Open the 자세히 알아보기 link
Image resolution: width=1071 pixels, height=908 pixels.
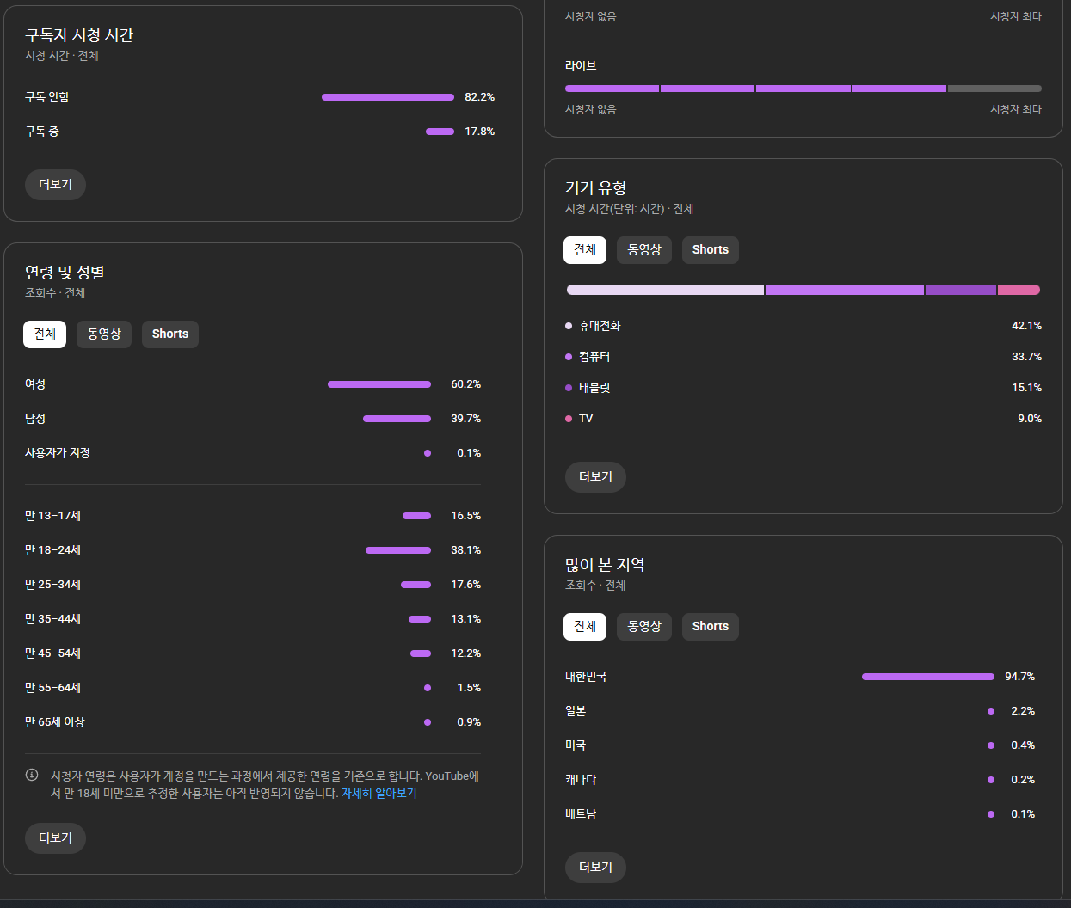[x=379, y=794]
